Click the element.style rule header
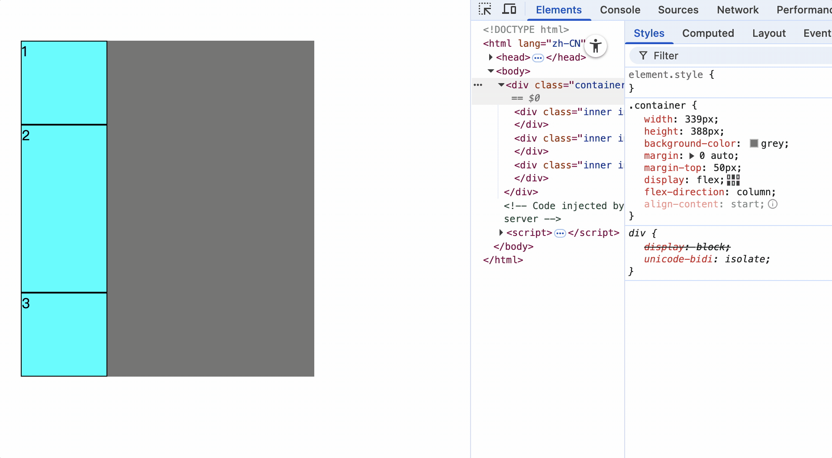The height and width of the screenshot is (458, 832). [x=671, y=75]
